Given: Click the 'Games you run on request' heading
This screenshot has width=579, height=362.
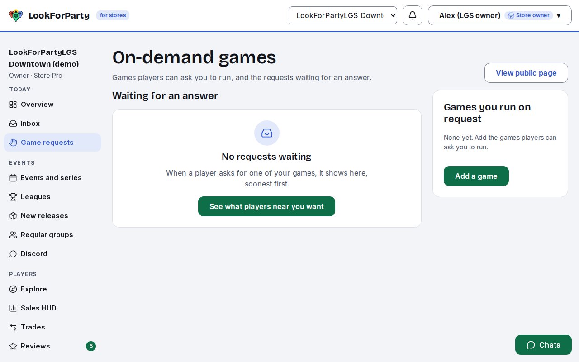Looking at the screenshot, I should pyautogui.click(x=487, y=113).
